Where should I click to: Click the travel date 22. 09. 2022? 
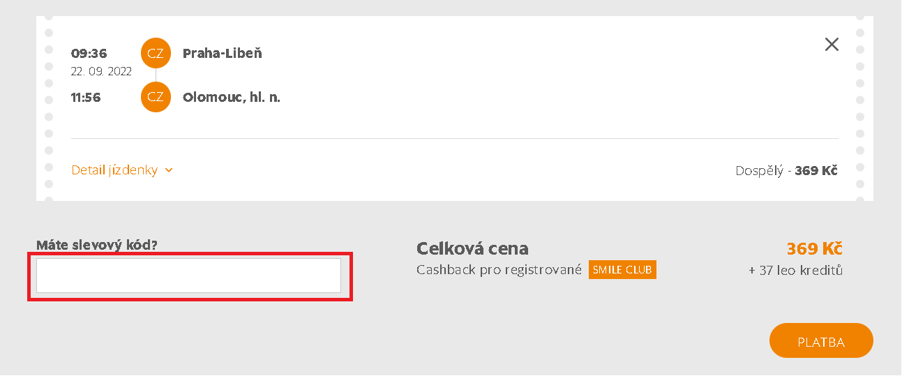click(101, 71)
